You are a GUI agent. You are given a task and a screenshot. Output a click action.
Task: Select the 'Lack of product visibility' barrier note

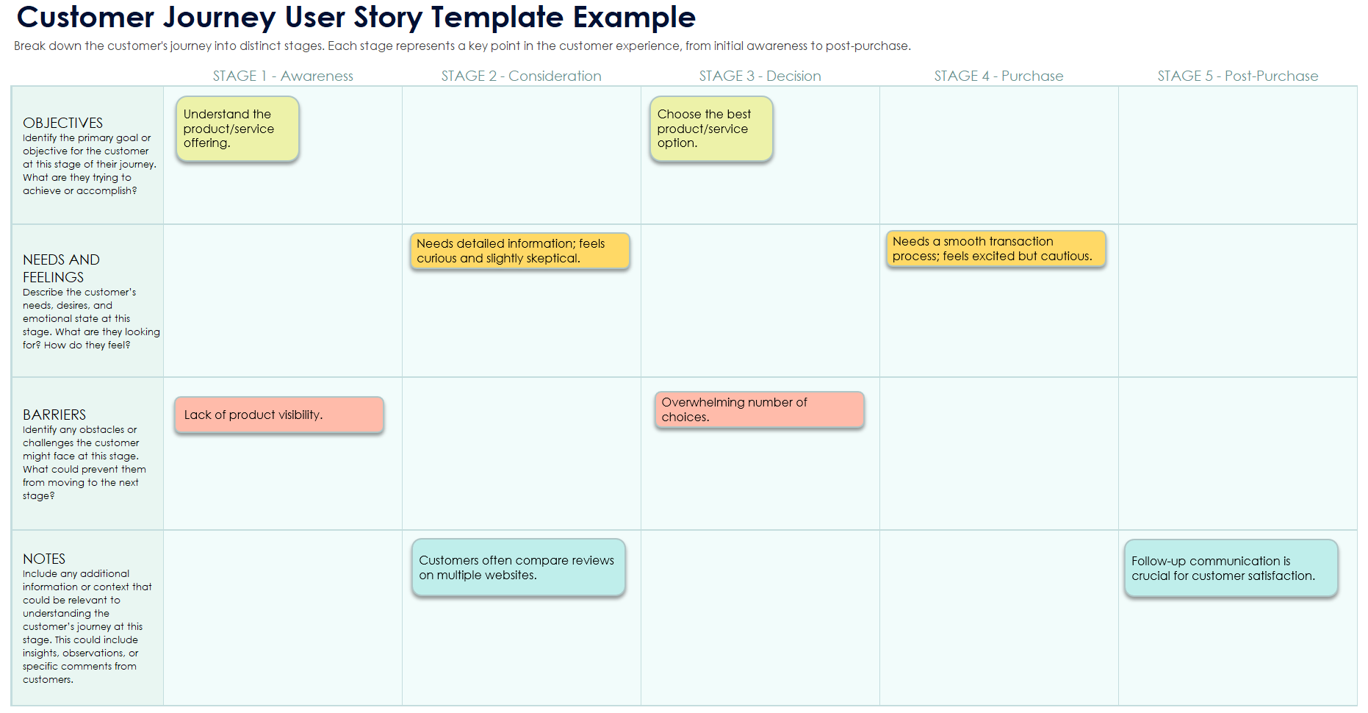(278, 415)
